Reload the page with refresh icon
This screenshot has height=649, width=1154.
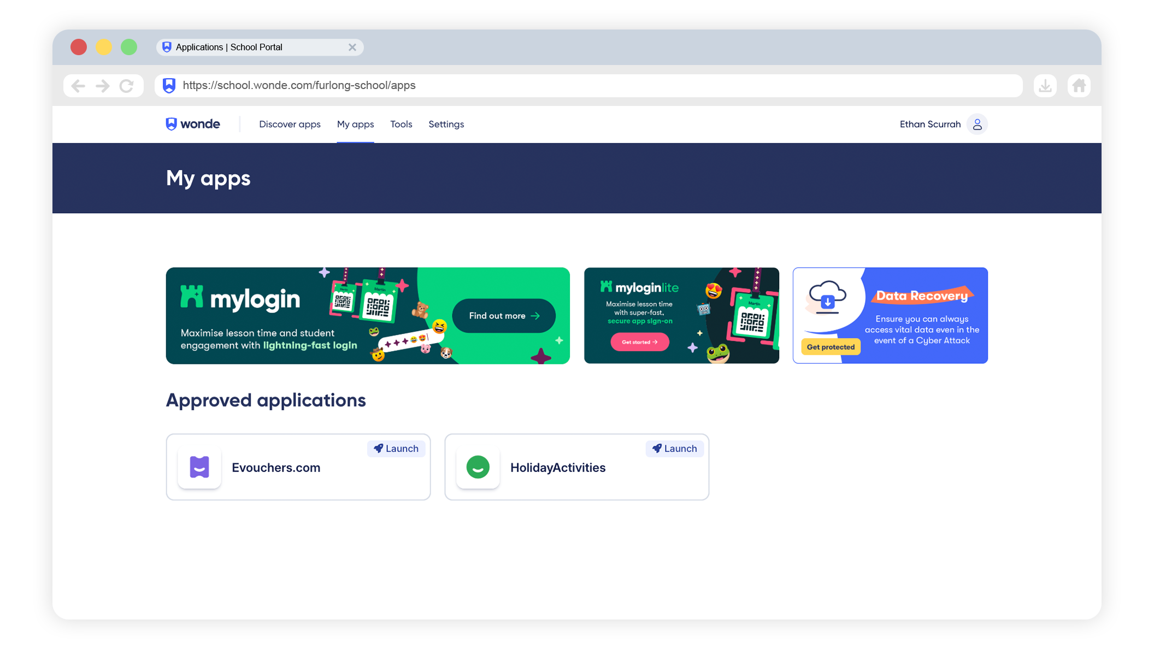pyautogui.click(x=127, y=86)
